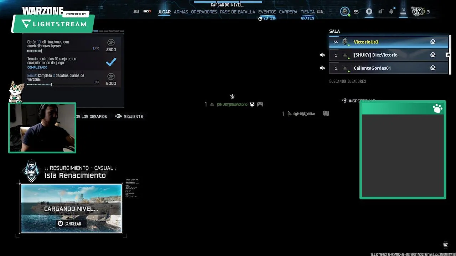Screen dimensions: 456x256
Task: Click the 2500 XP token icon
Action: pos(111,42)
